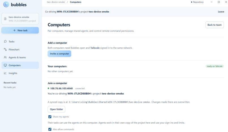Click the 'No other computers yet.' text
Screen dimensions: 228x132
click(60, 71)
